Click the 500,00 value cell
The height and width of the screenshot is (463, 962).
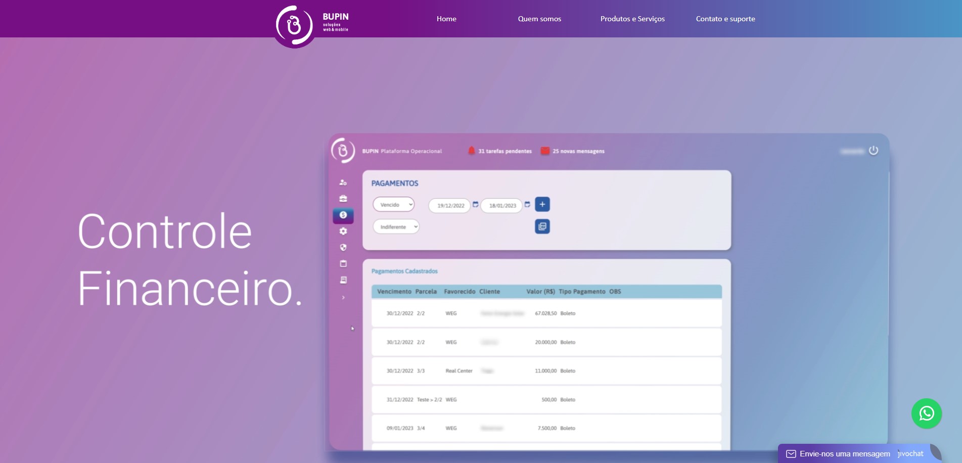(549, 400)
